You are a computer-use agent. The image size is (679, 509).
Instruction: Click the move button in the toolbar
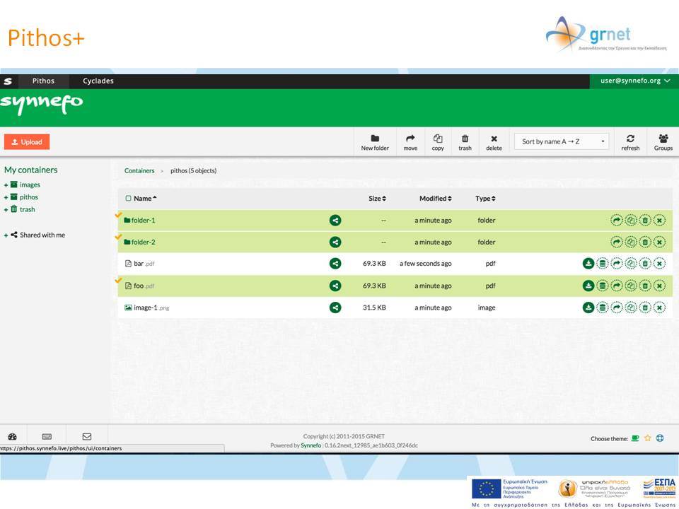(x=410, y=142)
